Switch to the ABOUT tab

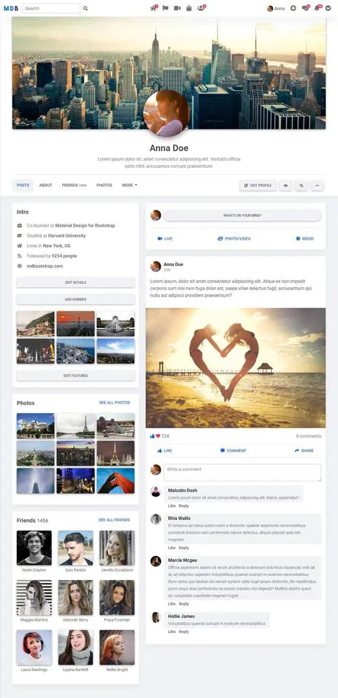pos(45,186)
